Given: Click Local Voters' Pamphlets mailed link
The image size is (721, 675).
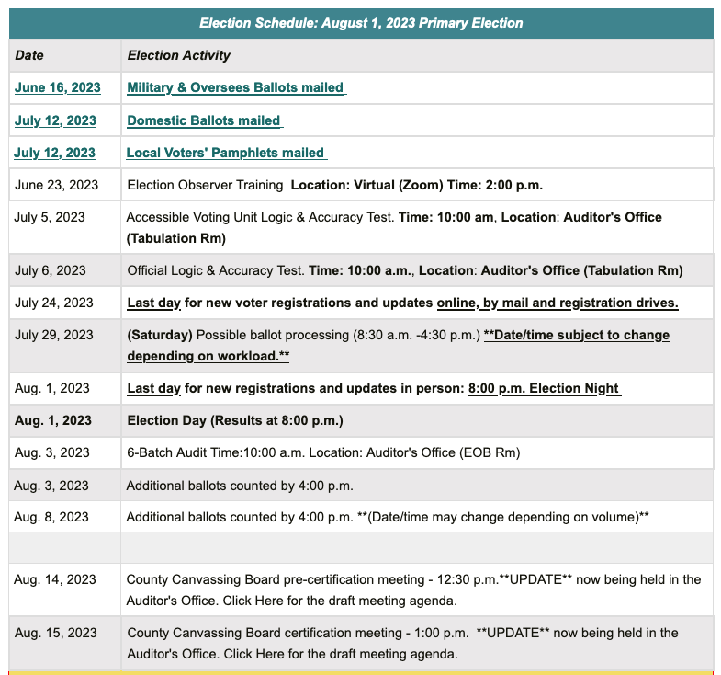Looking at the screenshot, I should tap(226, 153).
